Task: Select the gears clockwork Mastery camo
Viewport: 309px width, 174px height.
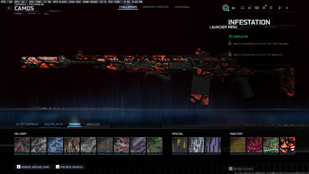Action: pos(271,145)
